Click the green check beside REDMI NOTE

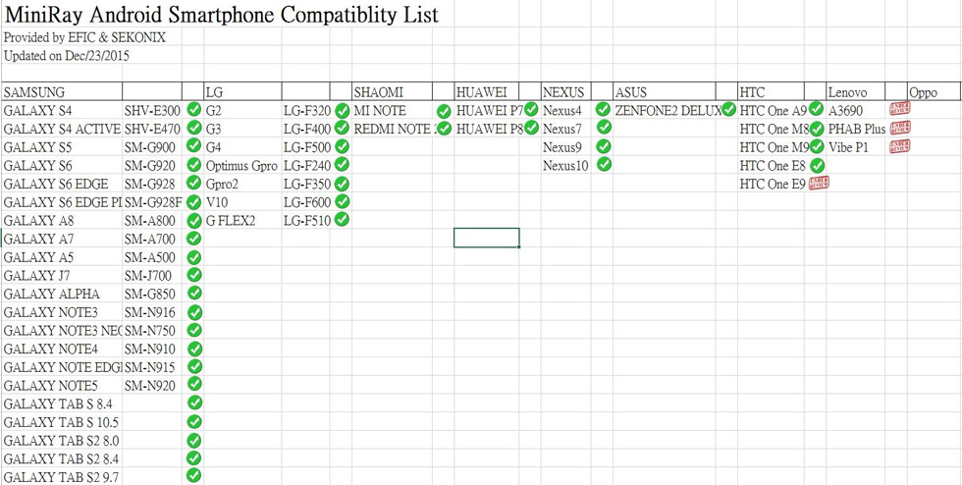point(444,129)
